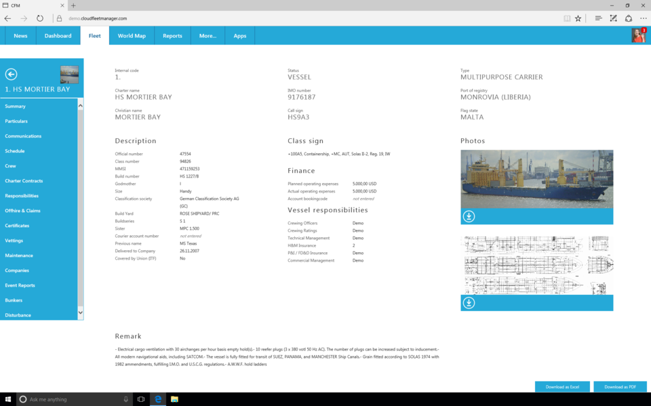Download the vessel blueprint drawing icon
This screenshot has height=406, width=651.
(x=469, y=303)
